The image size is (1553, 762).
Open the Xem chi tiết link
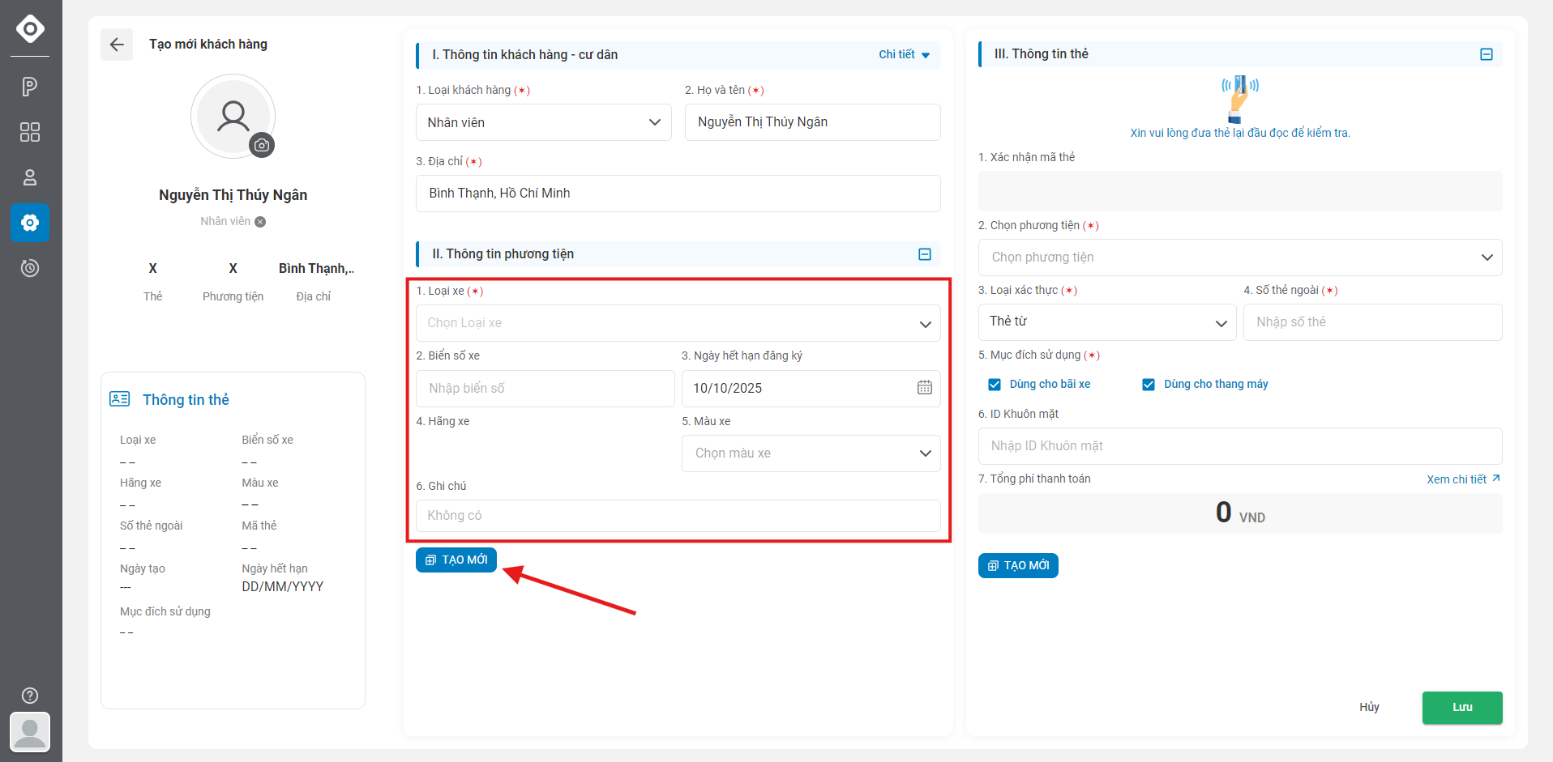(1464, 479)
